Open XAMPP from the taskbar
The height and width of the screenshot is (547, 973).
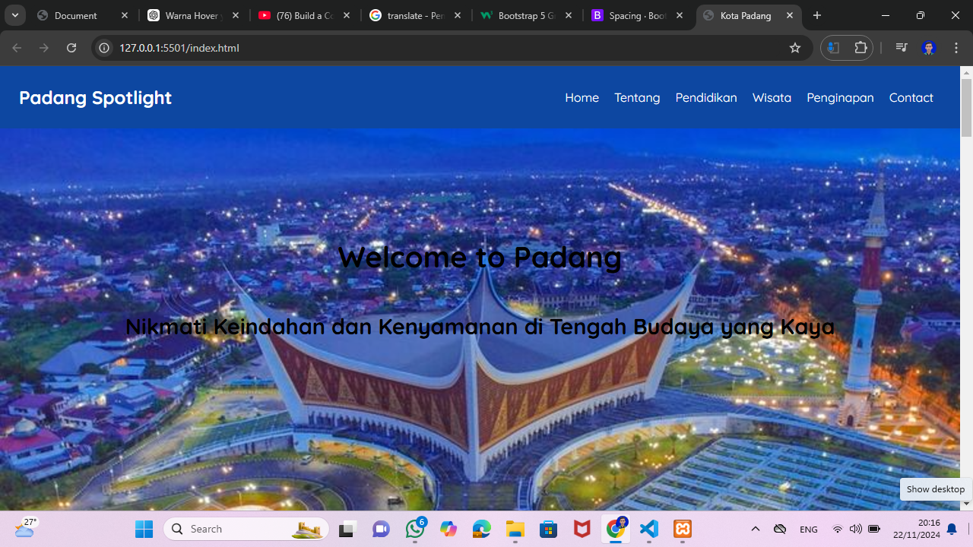(683, 529)
